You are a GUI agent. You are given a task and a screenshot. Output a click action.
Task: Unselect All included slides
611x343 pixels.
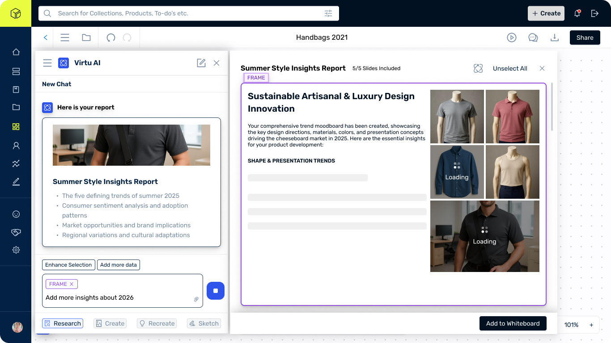pos(510,68)
